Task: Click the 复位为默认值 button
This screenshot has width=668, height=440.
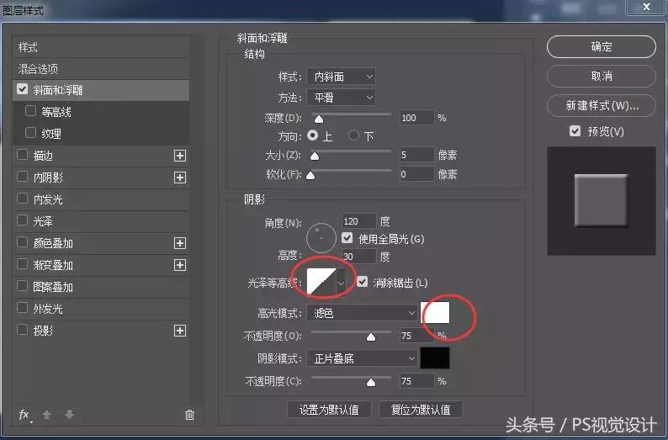Action: [x=421, y=410]
